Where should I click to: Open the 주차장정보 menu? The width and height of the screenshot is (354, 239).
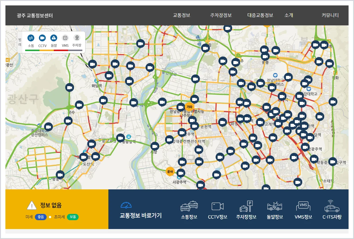click(x=221, y=15)
